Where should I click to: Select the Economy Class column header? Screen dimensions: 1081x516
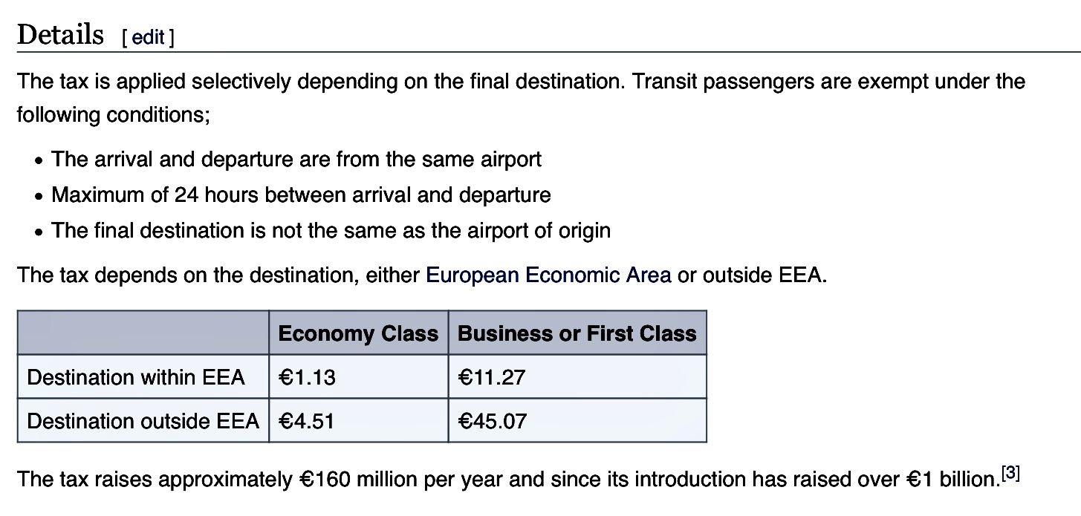pos(358,333)
